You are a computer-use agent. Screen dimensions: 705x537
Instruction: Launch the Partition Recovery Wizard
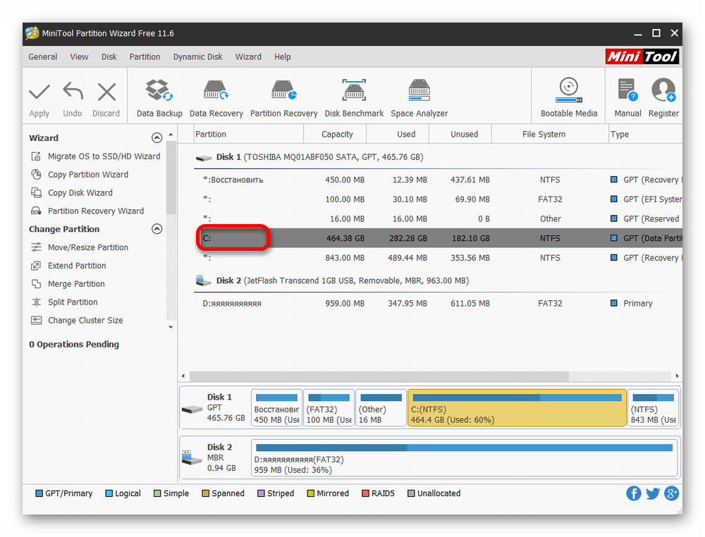96,211
